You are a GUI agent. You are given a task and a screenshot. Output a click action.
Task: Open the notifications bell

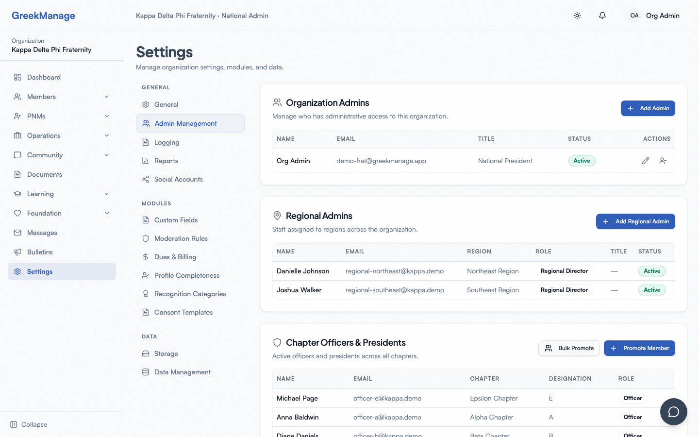[x=602, y=16]
